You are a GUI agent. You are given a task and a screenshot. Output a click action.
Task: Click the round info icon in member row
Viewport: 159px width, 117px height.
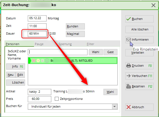[47, 61]
